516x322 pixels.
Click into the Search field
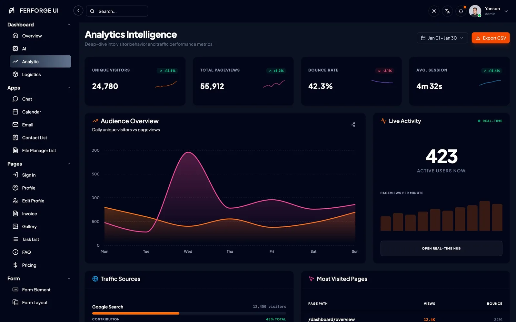click(x=117, y=11)
